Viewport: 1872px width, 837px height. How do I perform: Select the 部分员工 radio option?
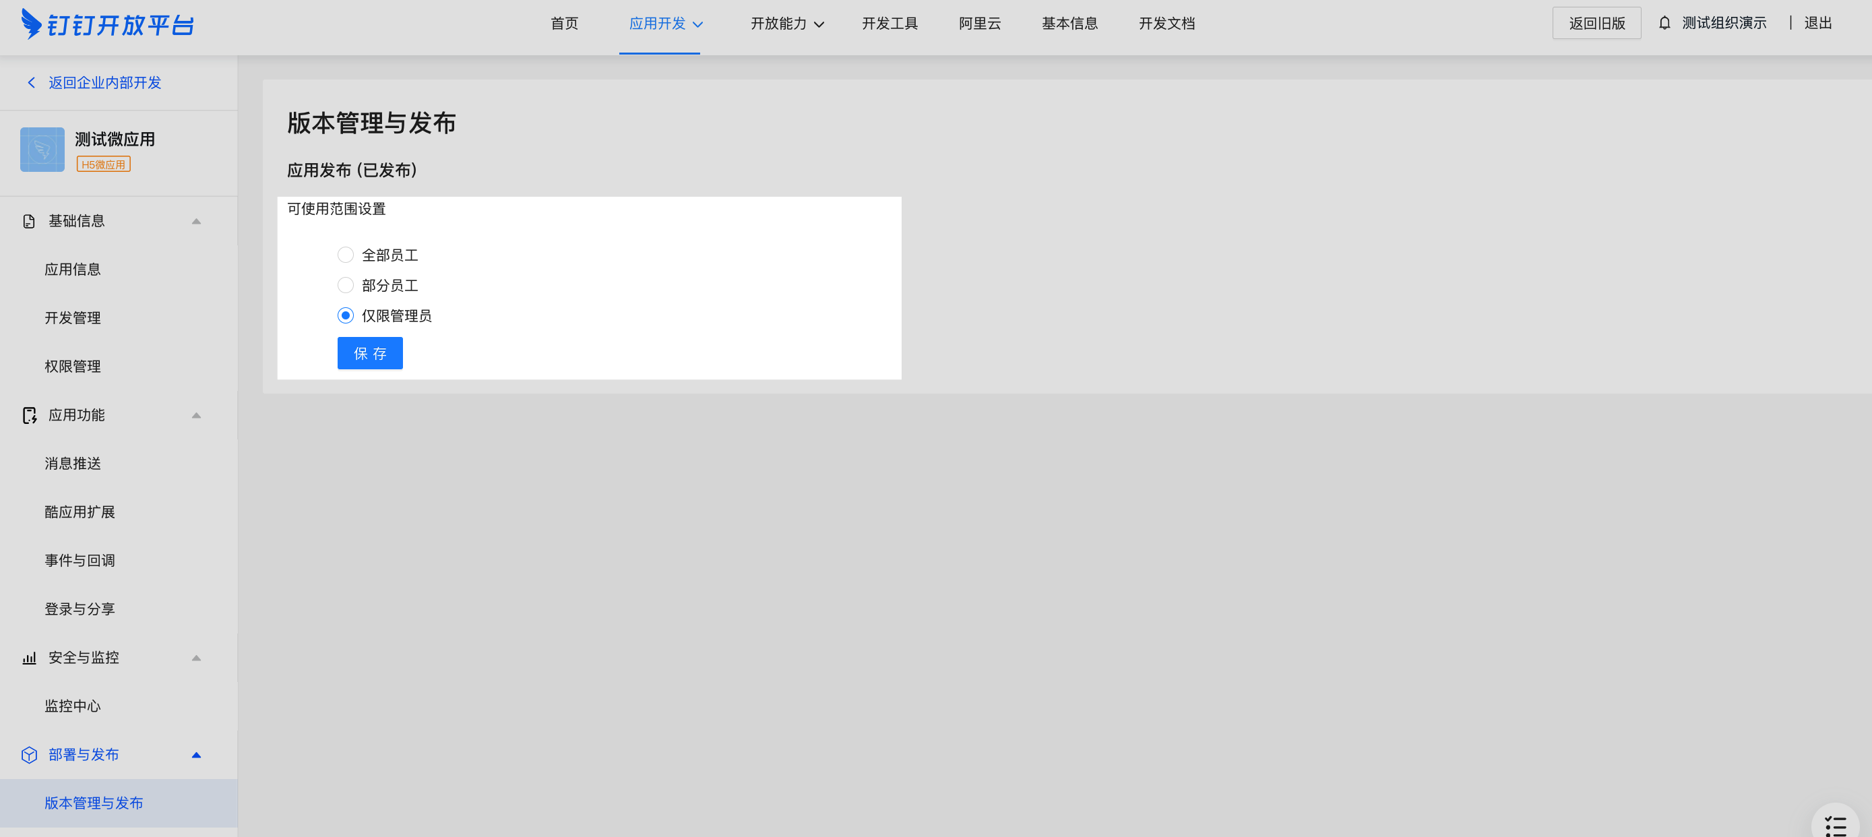point(345,286)
